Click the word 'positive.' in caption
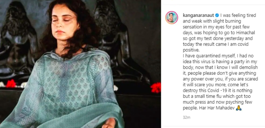Screen dimensions: 265x128 pos(191,50)
